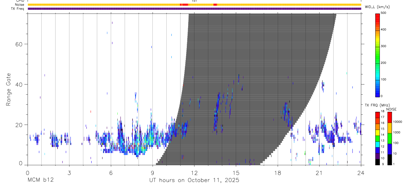406x187 pixels.
Task: Click the yellow swatch in the NOISE colorbar
Action: 389,128
